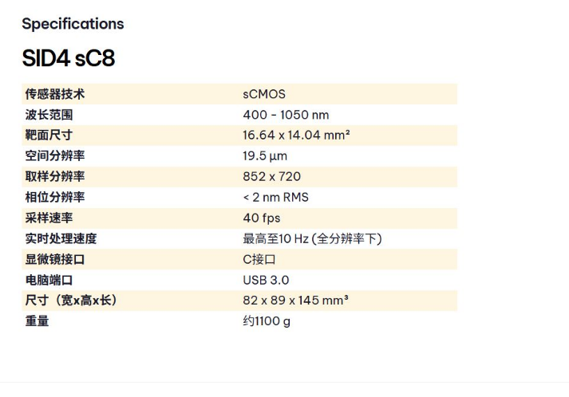
Task: Click the < 2 nm RMS value
Action: 275,197
